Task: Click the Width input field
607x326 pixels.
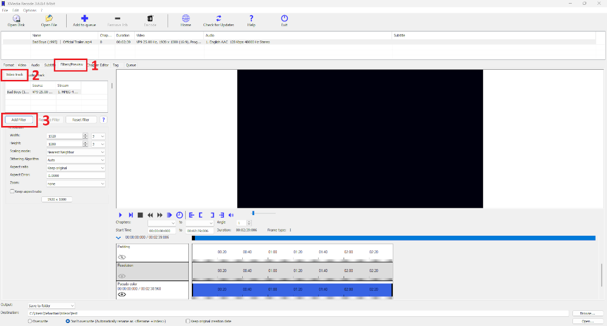Action: coord(65,136)
